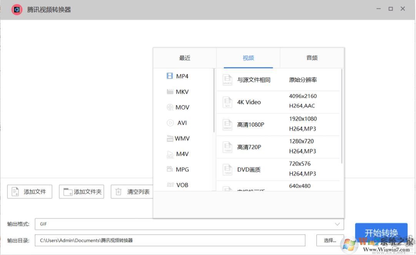Click 选择... to pick output directory
416x255 pixels.
tap(330, 240)
